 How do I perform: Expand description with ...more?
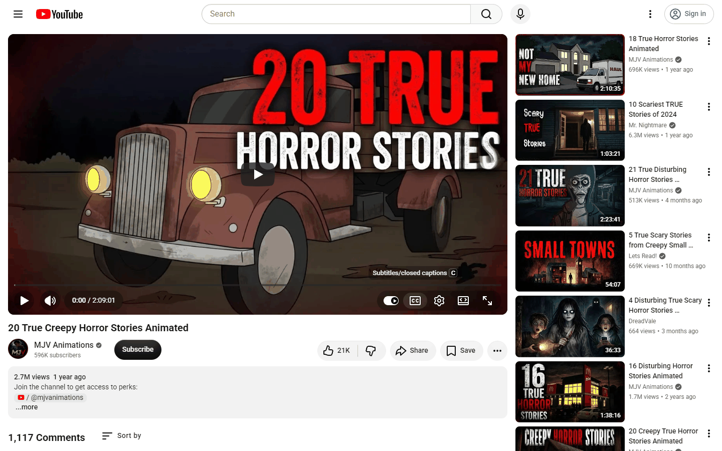(x=27, y=407)
